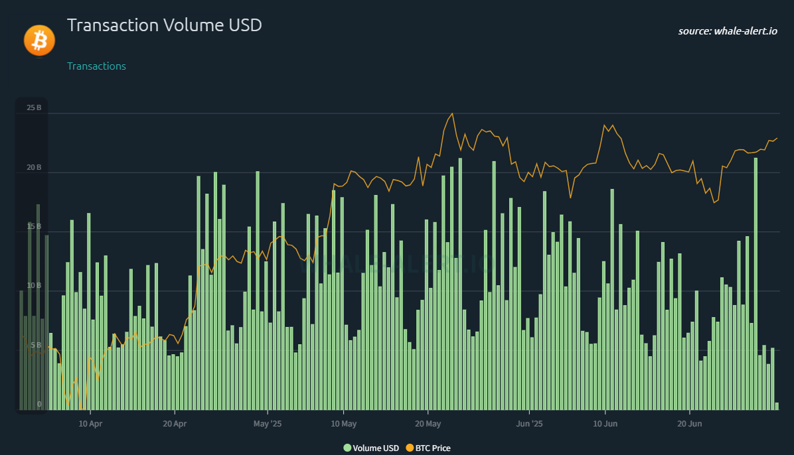Click the 10 May date label
The image size is (794, 455).
[x=344, y=423]
